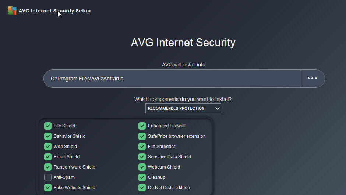This screenshot has height=195, width=346.
Task: Open folder browse with three-dots button
Action: [313, 79]
